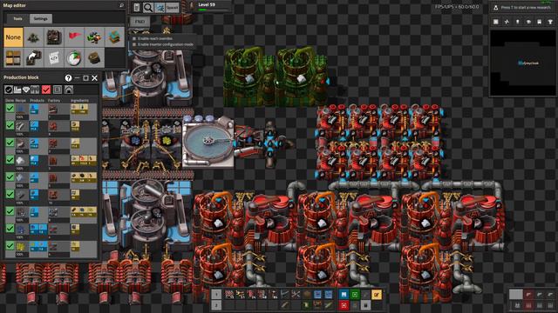Click the green shortcut icon
The image size is (558, 313).
355,294
